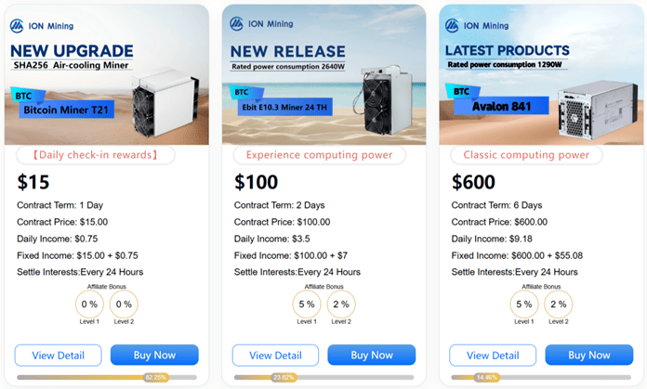Screen dimensions: 647x389
Task: Open View Detail for the $600 contract
Action: [492, 355]
